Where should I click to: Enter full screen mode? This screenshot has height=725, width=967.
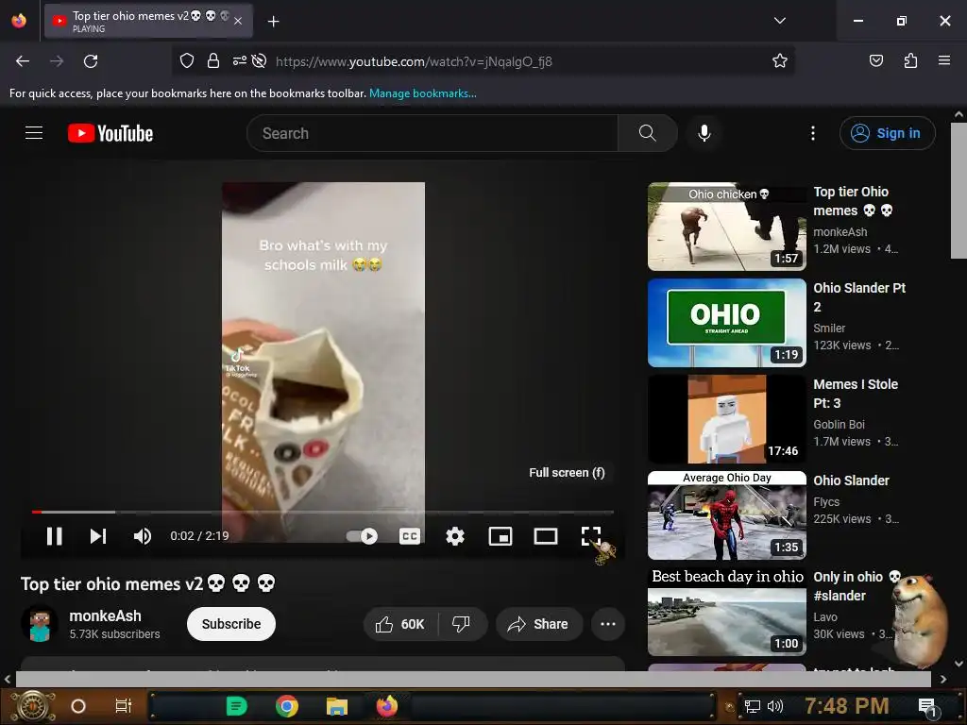(591, 536)
